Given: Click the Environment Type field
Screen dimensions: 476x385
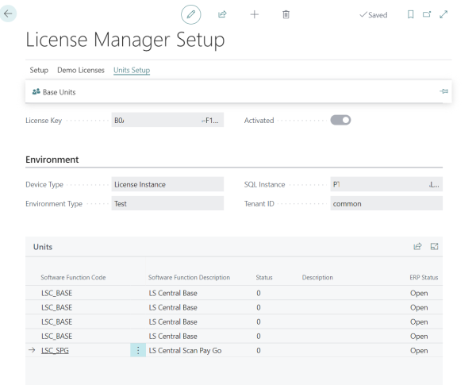Looking at the screenshot, I should [167, 204].
